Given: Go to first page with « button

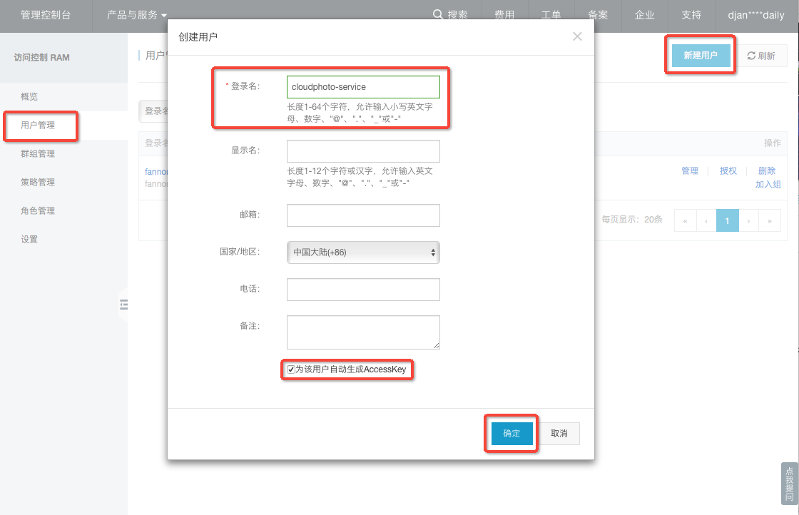Looking at the screenshot, I should [686, 220].
